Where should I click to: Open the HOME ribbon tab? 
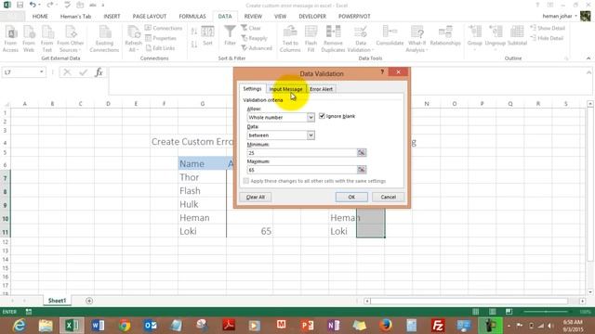tap(40, 17)
